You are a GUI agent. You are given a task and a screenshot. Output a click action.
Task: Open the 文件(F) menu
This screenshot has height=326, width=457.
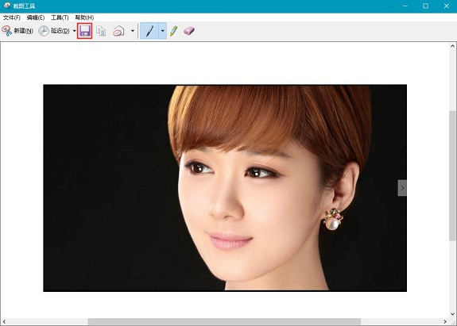click(12, 17)
